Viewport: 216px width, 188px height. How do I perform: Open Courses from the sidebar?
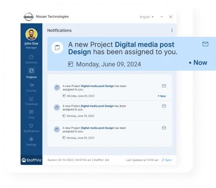point(32,88)
